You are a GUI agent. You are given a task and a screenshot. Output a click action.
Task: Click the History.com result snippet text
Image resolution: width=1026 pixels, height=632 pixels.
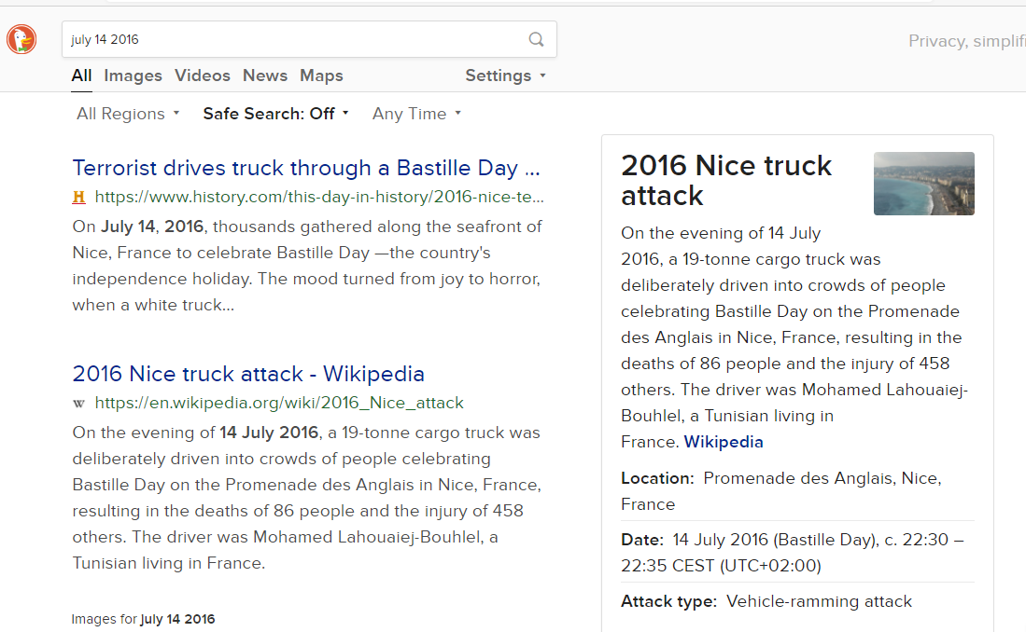click(x=307, y=266)
